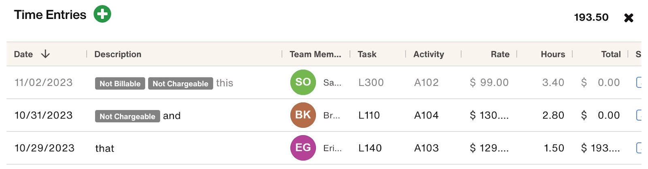Click the Rate column header

(x=500, y=54)
